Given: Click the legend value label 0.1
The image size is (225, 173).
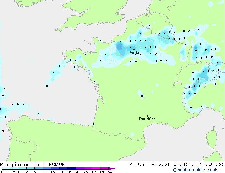Looking at the screenshot, I should pos(4,172).
